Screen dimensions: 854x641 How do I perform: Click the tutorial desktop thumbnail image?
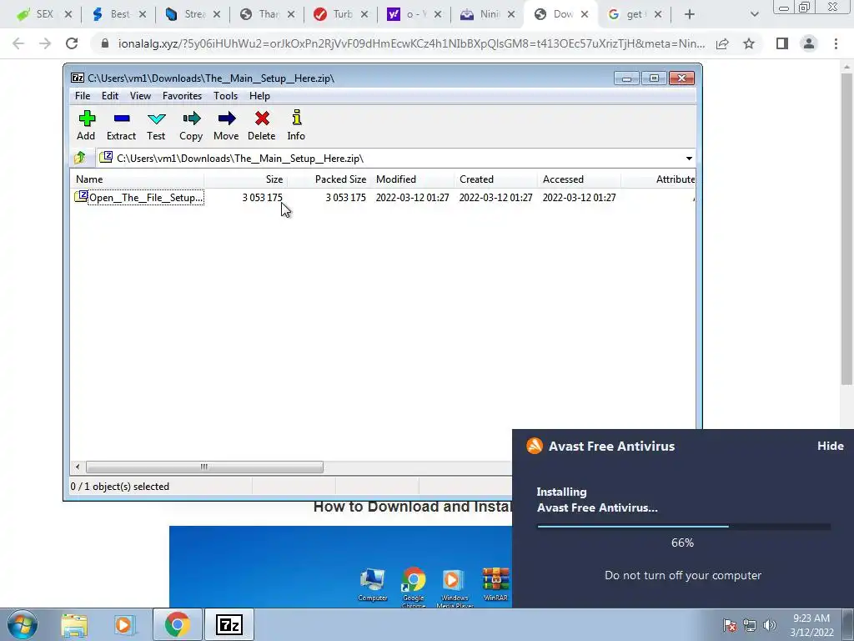pos(340,567)
